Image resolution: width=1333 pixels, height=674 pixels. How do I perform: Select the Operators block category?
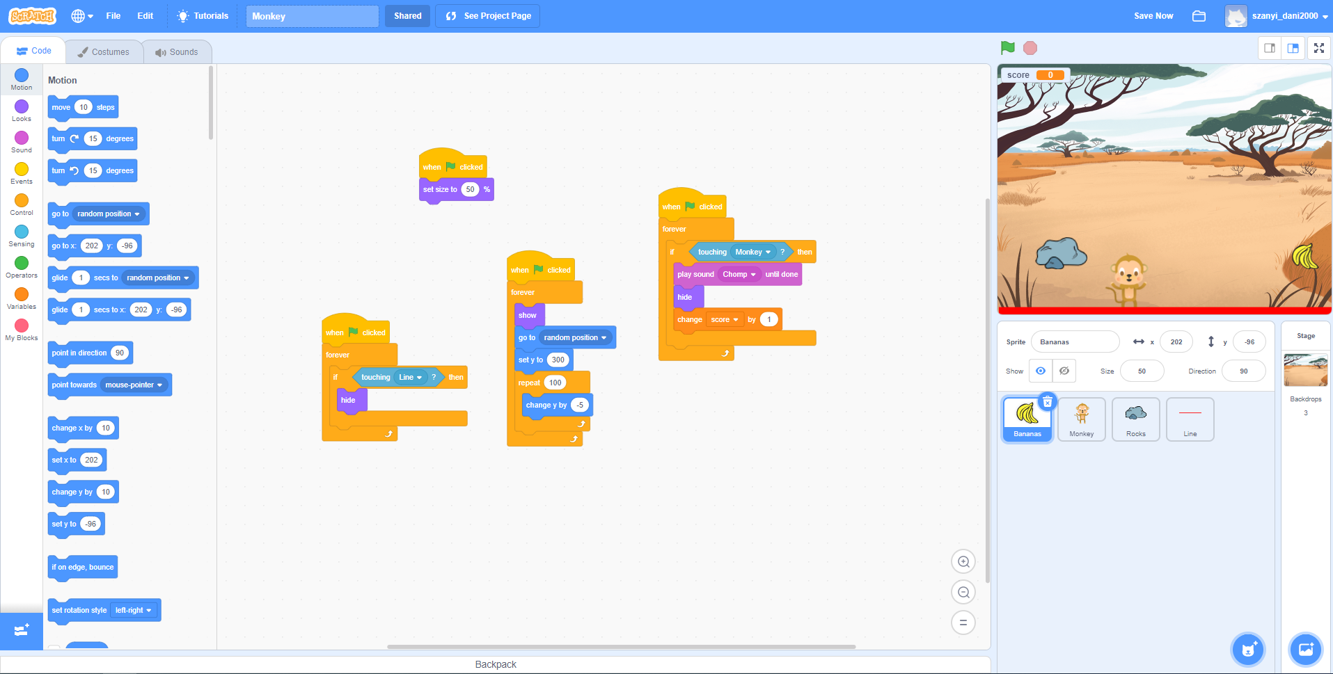tap(22, 267)
